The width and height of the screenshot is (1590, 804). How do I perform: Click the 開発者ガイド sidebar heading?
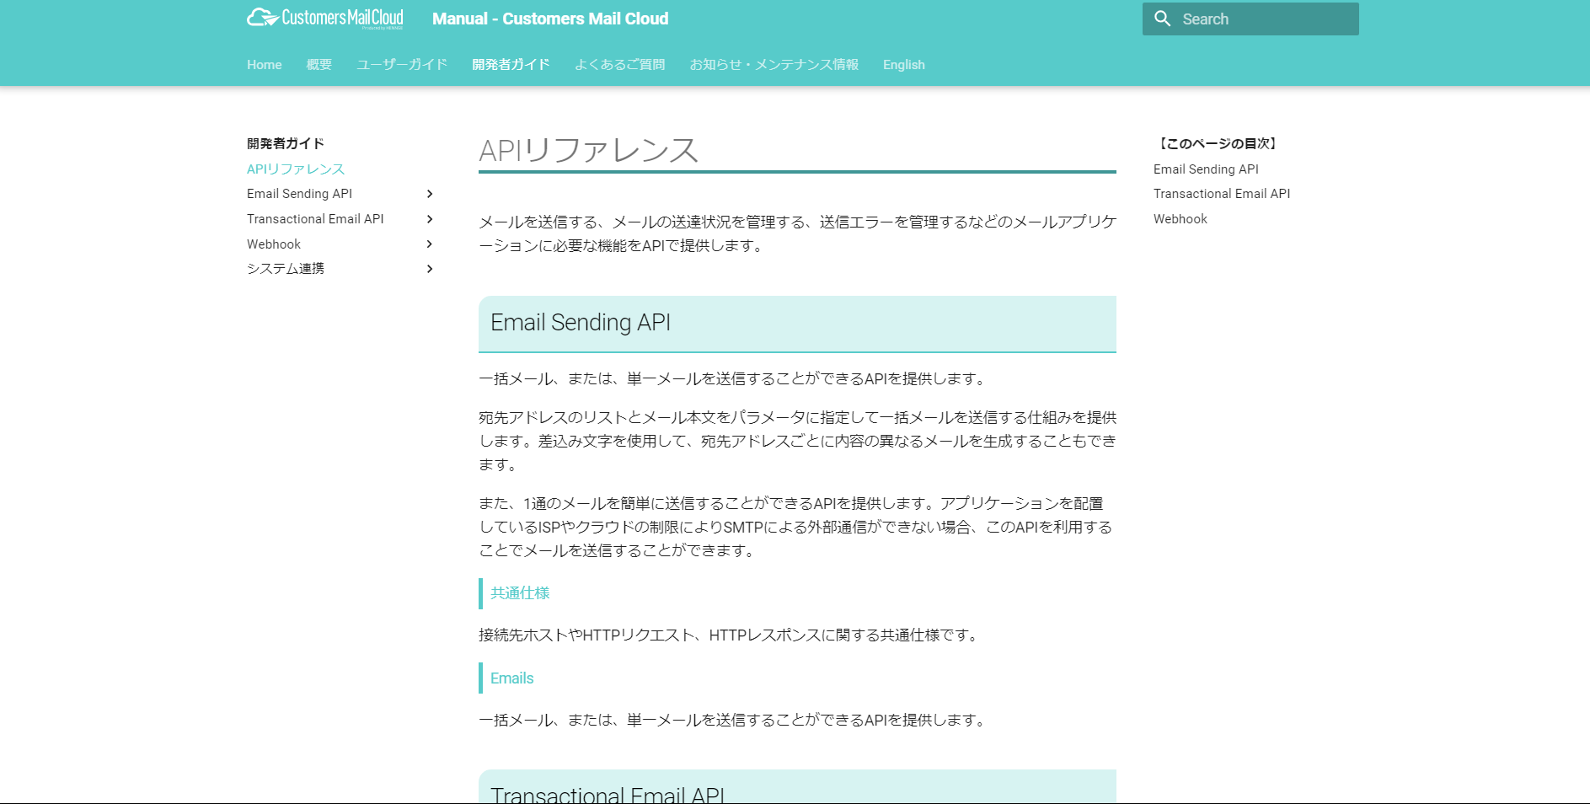pos(286,143)
